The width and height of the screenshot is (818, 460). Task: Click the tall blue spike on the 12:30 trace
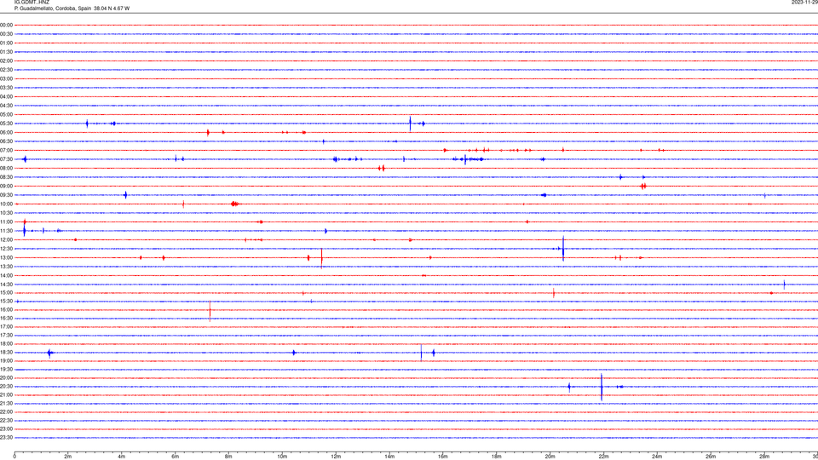pyautogui.click(x=563, y=249)
